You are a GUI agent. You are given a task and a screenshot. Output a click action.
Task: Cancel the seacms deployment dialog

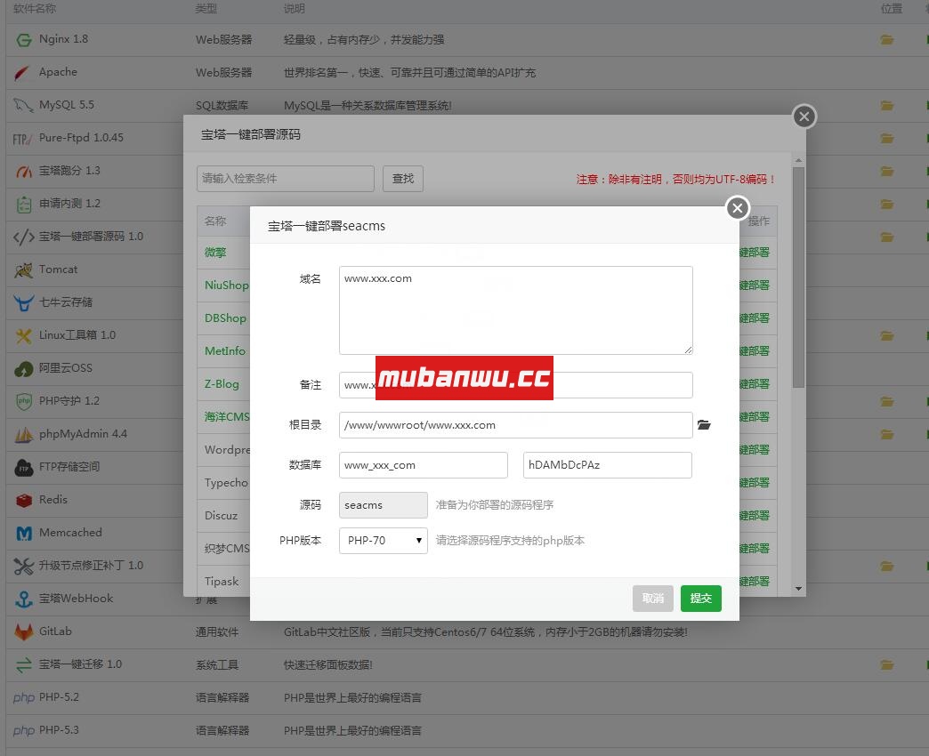653,599
